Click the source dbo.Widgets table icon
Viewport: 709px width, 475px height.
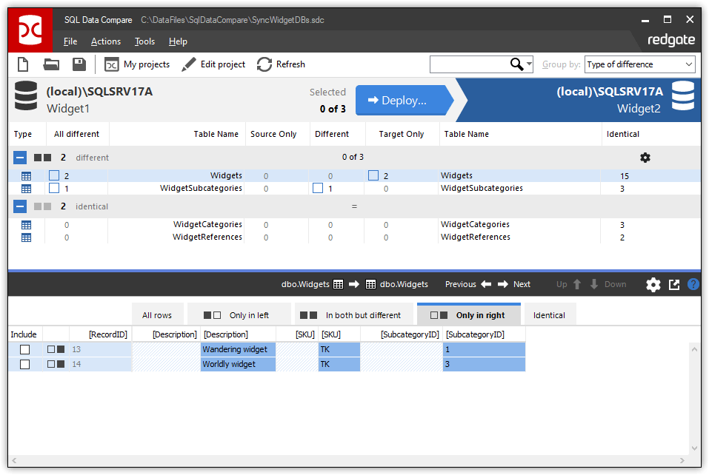(x=339, y=284)
